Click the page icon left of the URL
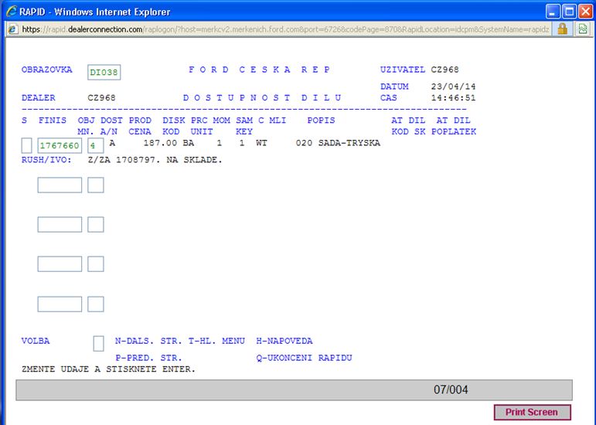Screen dimensions: 596x425 point(12,29)
